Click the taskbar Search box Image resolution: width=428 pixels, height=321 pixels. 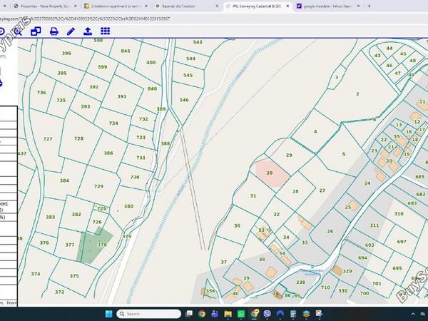click(149, 314)
